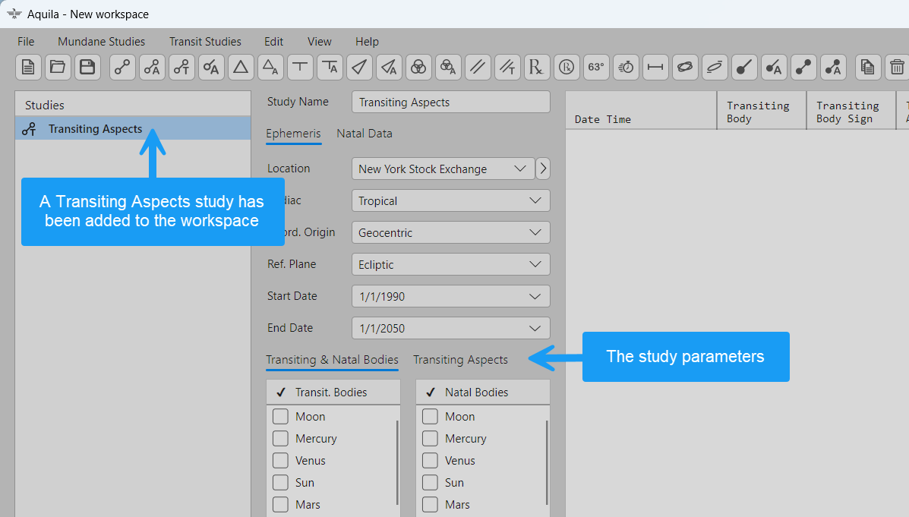Open the View menu
This screenshot has height=517, width=909.
tap(320, 42)
